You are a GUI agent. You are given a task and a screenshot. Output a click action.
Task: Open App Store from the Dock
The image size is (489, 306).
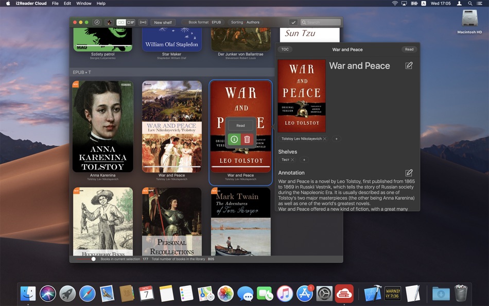click(x=304, y=294)
